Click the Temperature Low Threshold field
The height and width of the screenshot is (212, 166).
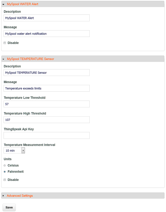46,104
